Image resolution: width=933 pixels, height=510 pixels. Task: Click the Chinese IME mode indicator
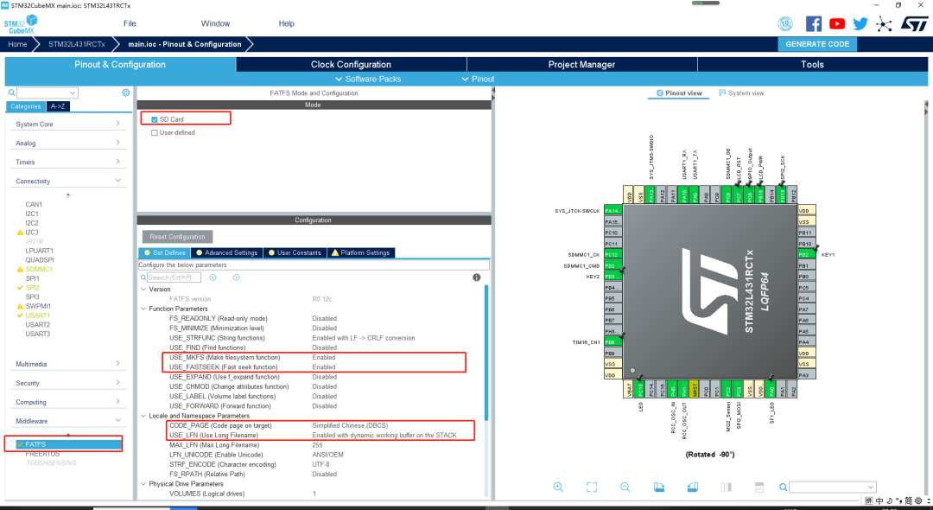[x=879, y=501]
